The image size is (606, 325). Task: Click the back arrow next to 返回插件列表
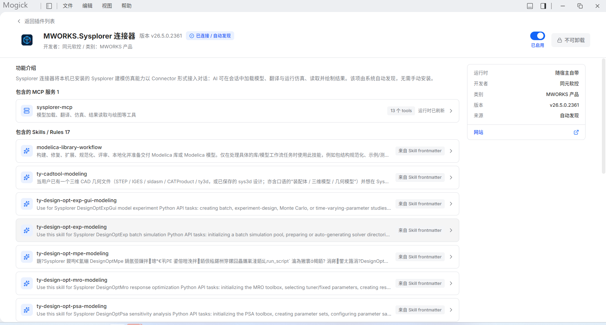19,21
